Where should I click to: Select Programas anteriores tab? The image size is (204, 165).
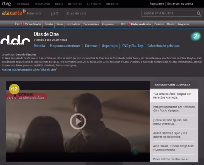point(65,46)
